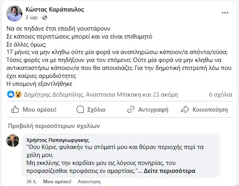Click the Χρήστος Παπαγεωργακης commenter name
Viewport: 239px width, 186px height.
(57, 140)
